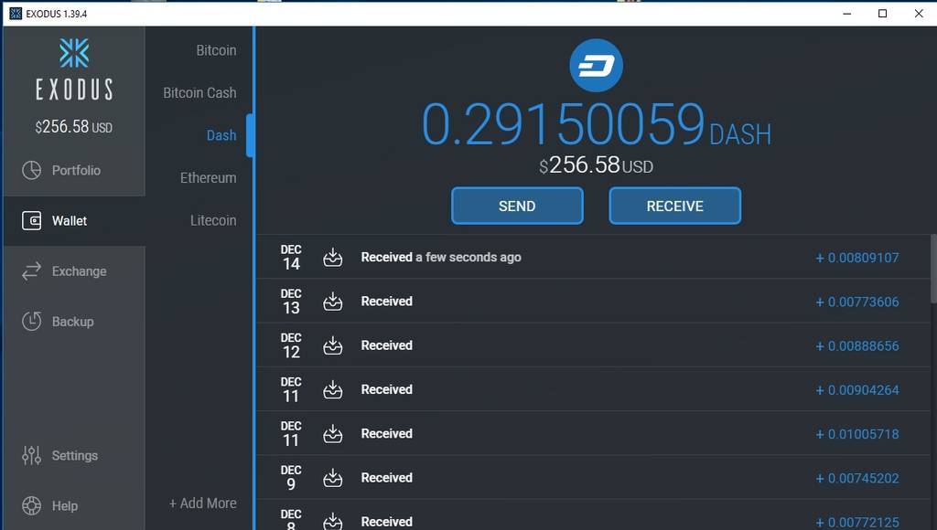Viewport: 937px width, 530px height.
Task: Click the SEND button
Action: (x=517, y=206)
